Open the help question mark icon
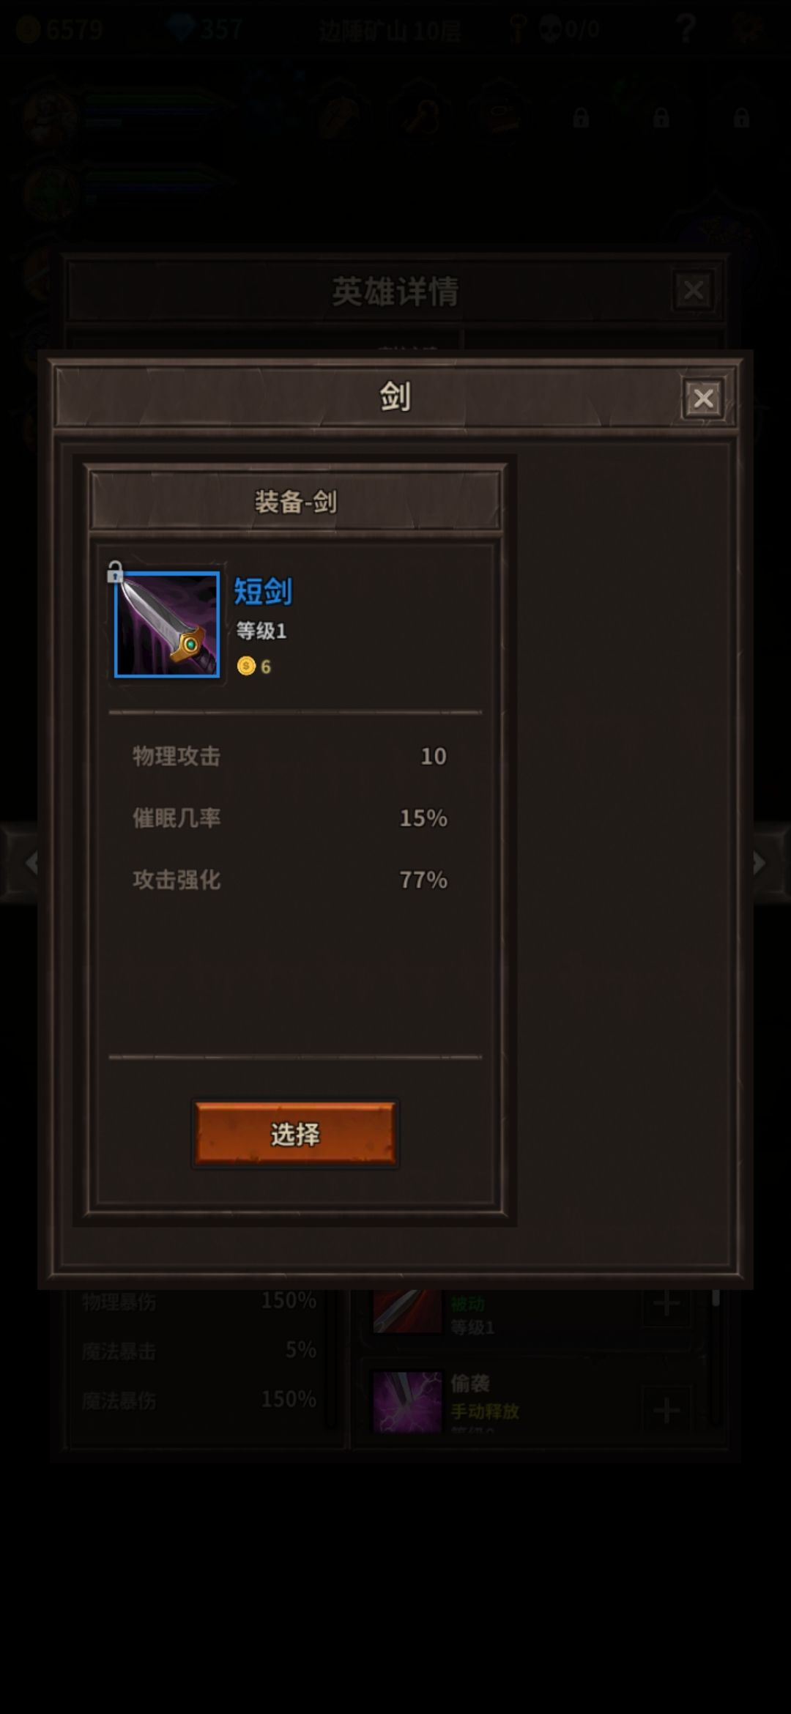 click(x=686, y=29)
